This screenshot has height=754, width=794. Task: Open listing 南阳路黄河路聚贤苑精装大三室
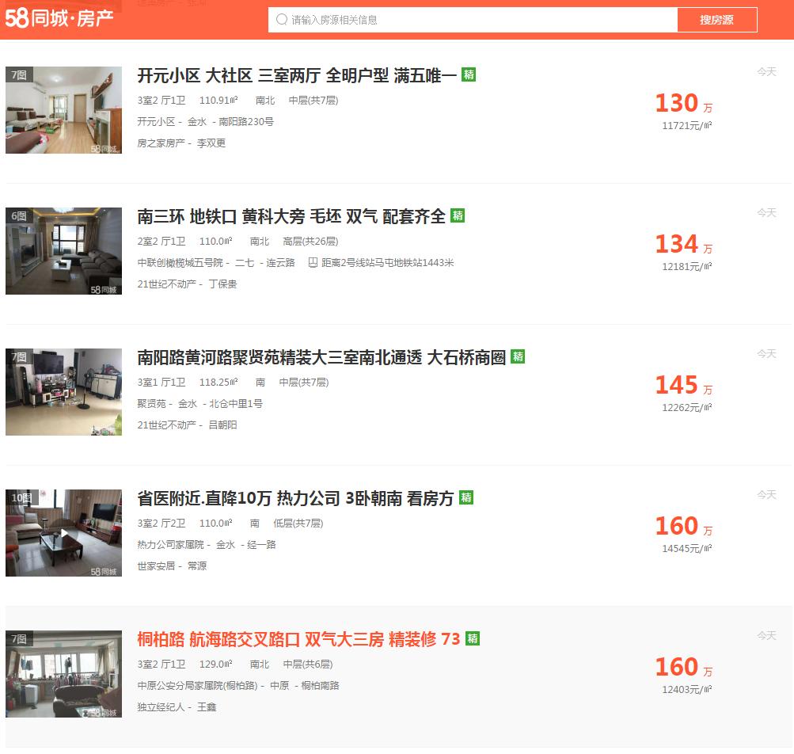pos(321,357)
